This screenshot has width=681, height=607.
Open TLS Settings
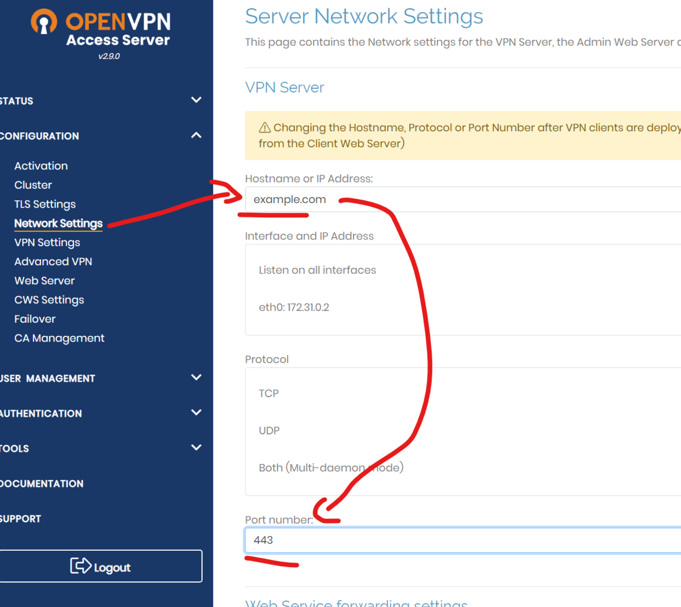click(45, 204)
